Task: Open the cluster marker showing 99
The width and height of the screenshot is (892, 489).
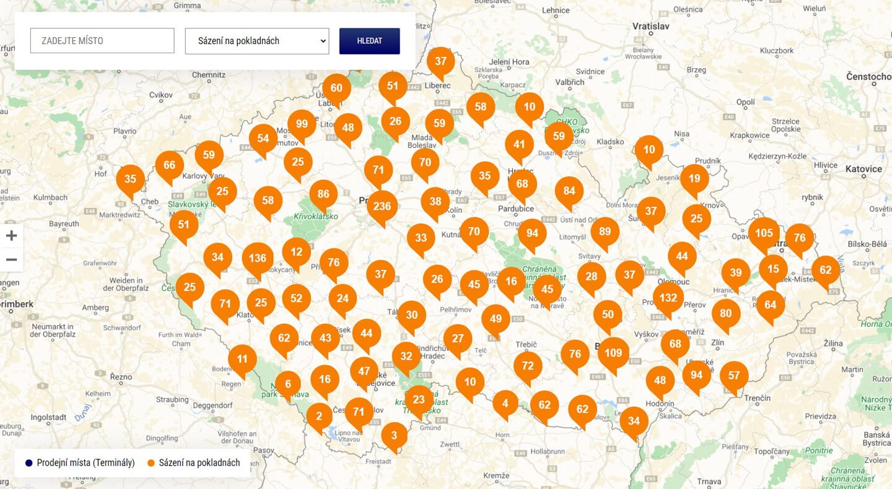Action: pos(302,124)
